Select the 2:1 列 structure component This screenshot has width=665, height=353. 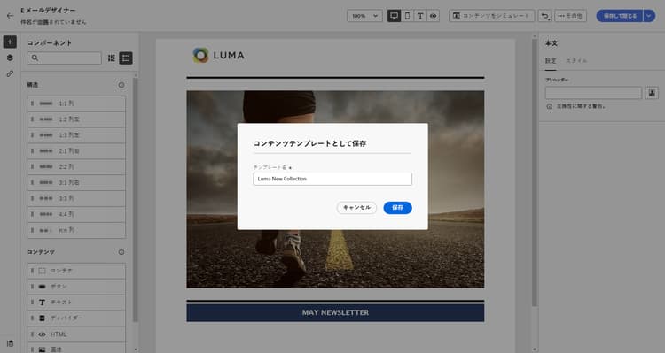76,151
